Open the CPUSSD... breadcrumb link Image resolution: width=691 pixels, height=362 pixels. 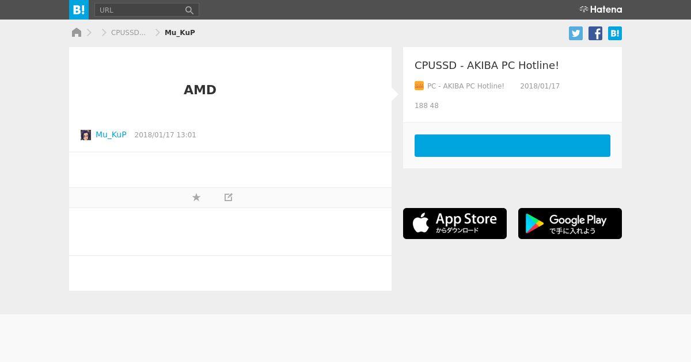coord(128,33)
